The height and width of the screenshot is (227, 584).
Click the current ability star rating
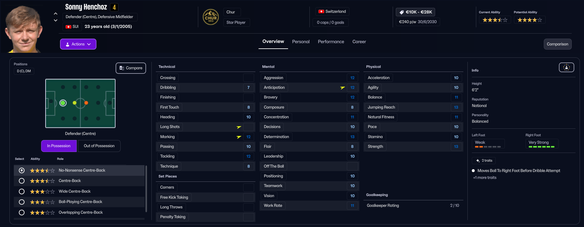[x=495, y=20]
